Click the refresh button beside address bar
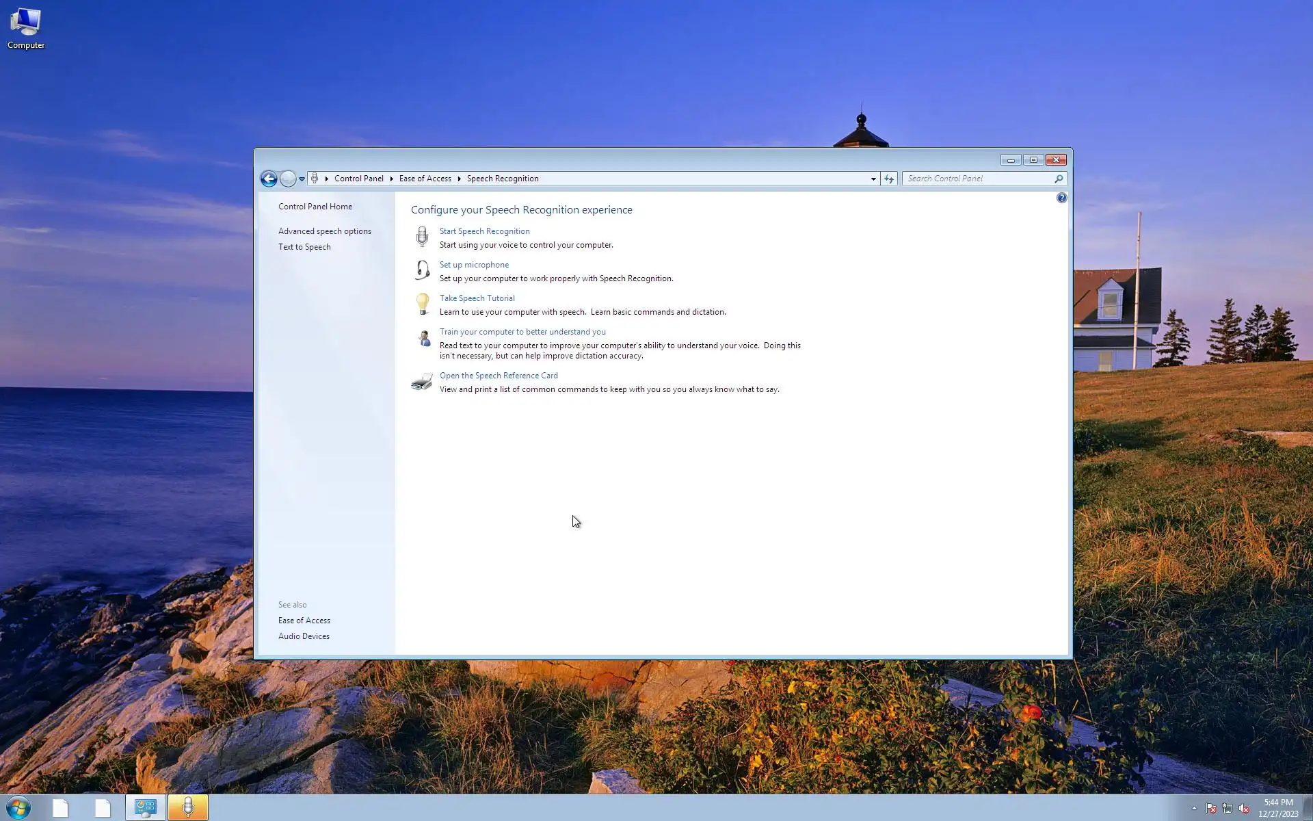The image size is (1313, 821). click(889, 179)
